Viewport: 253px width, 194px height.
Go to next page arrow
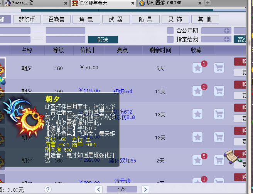coord(145,189)
